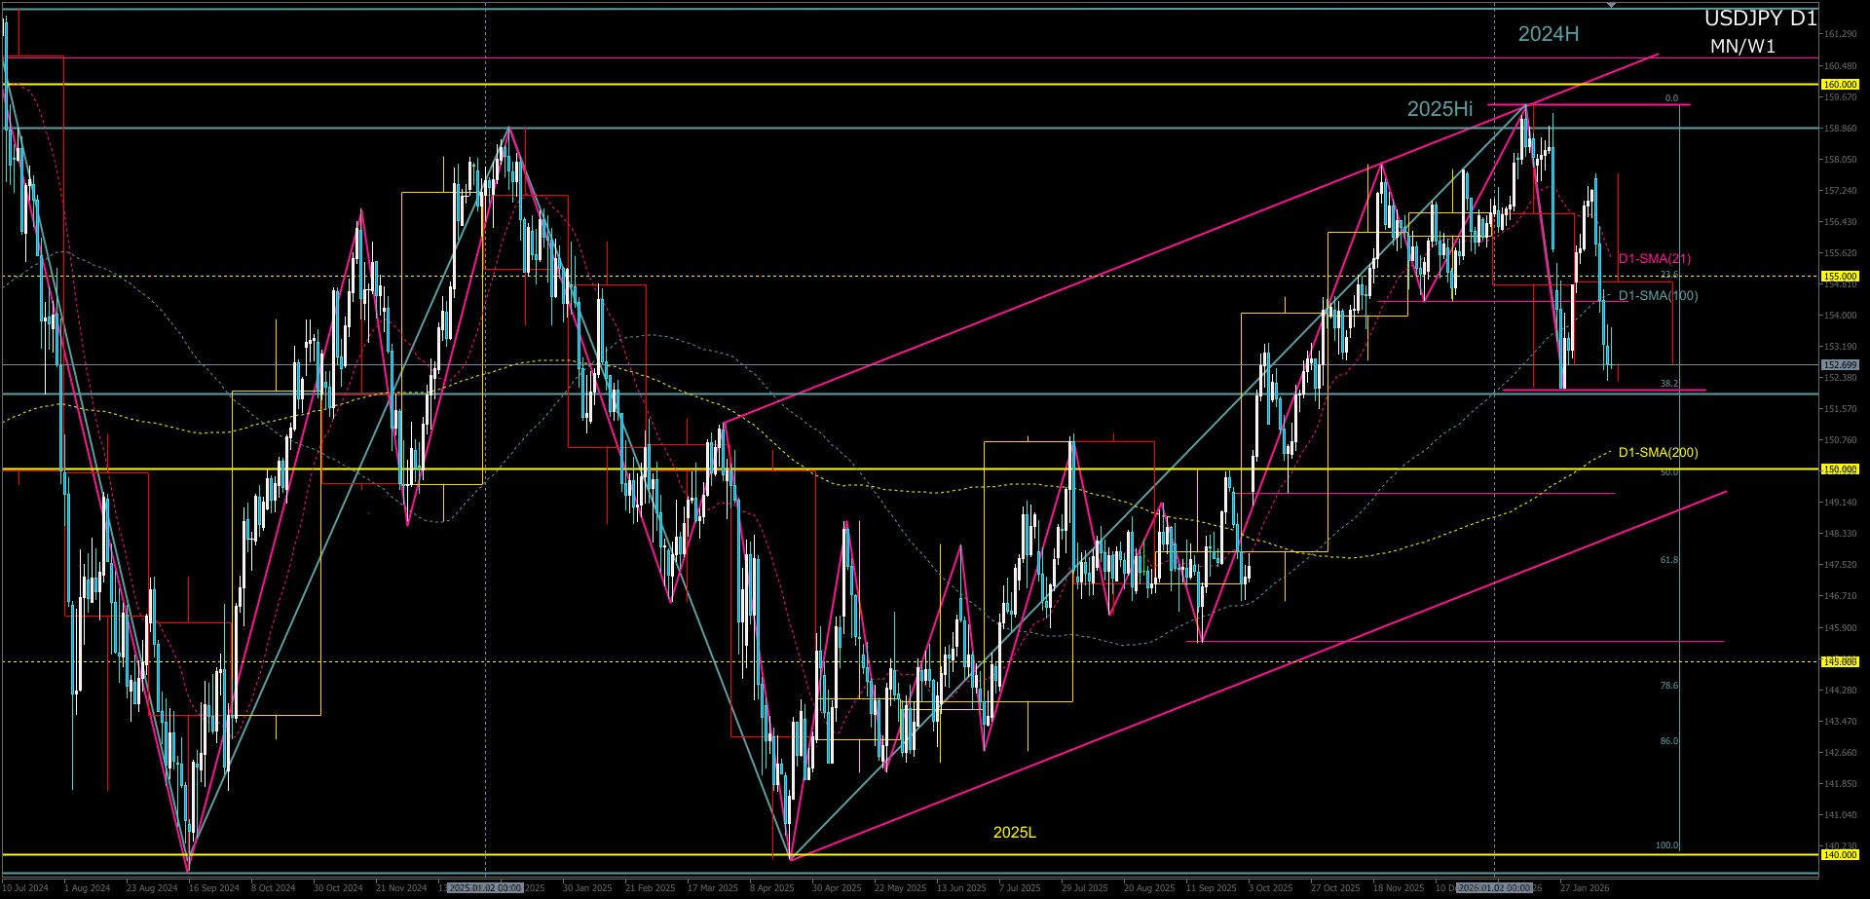Select the D1-SMA(21) indicator label
Viewport: 1870px width, 899px height.
[x=1654, y=259]
